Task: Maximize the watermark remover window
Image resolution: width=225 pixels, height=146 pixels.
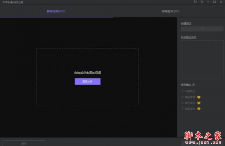Action: pos(214,2)
